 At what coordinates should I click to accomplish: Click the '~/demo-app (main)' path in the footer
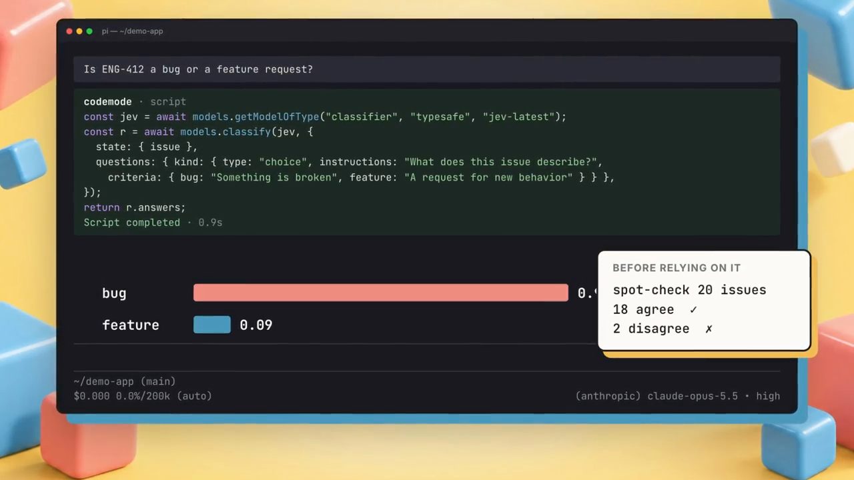pyautogui.click(x=125, y=381)
